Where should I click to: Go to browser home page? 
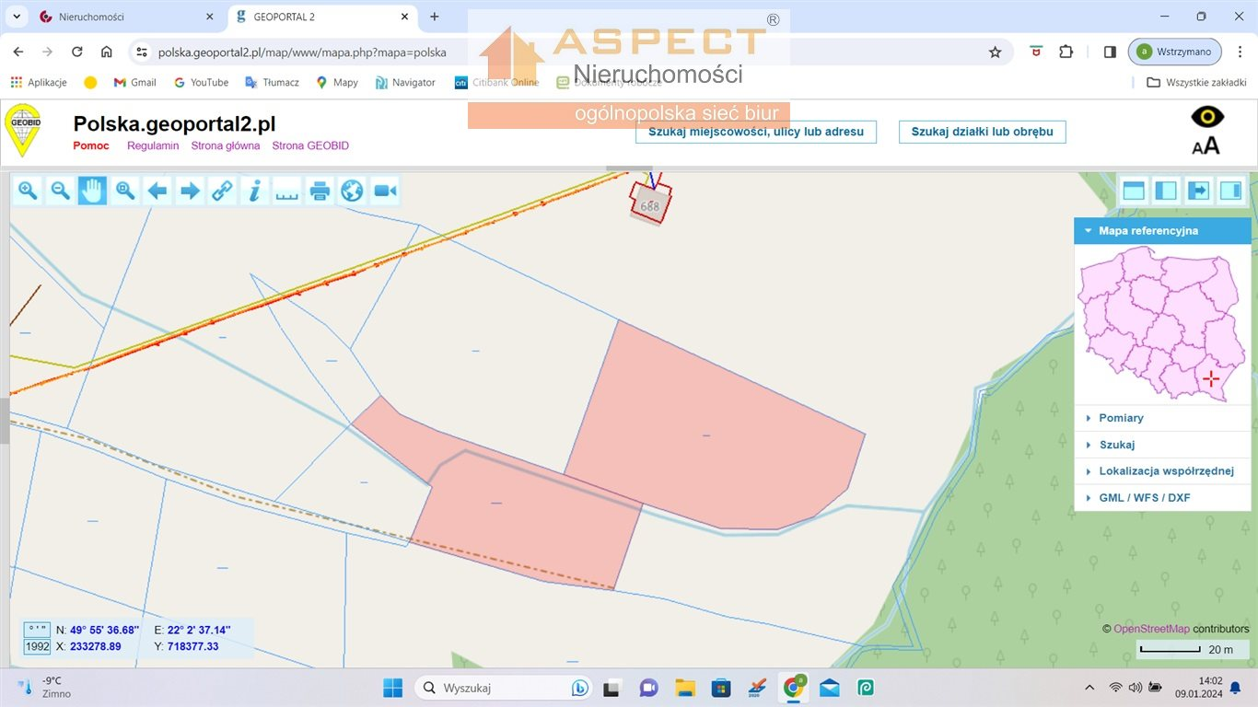(107, 52)
